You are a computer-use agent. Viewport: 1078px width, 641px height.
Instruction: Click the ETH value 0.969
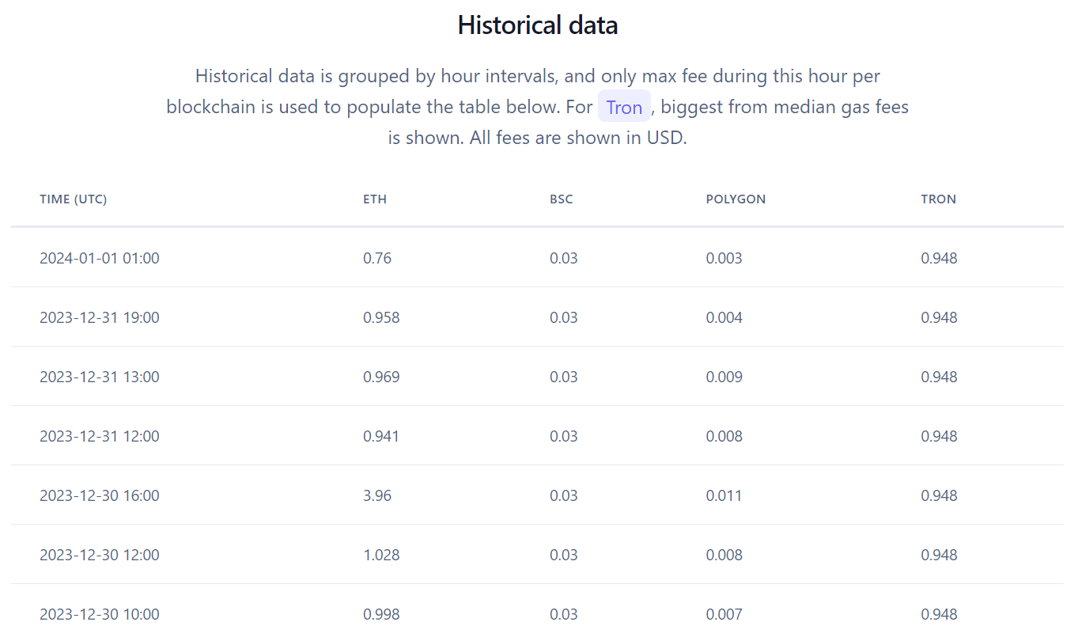tap(381, 377)
